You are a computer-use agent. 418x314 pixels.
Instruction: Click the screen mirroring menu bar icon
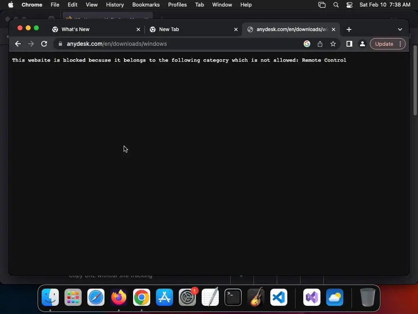coord(322,5)
